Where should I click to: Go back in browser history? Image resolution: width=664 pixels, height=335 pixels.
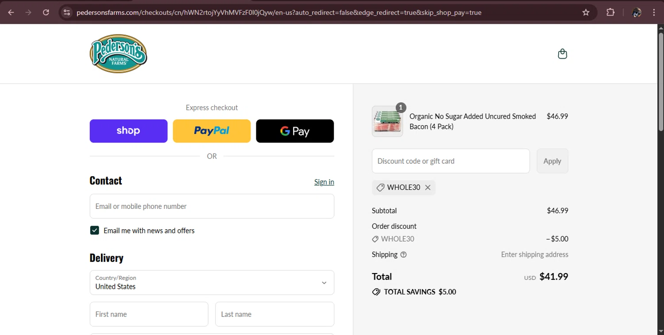point(11,12)
